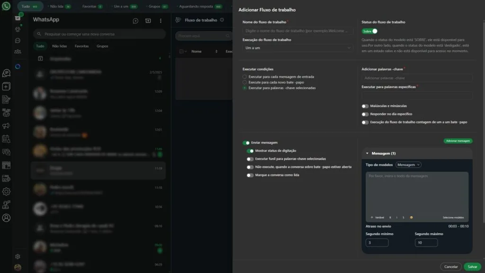The width and height of the screenshot is (485, 273).
Task: Switch to the Favoritas top tab
Action: [x=92, y=6]
